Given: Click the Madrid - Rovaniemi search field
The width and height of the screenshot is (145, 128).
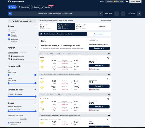Looking at the screenshot, I should click(53, 13).
